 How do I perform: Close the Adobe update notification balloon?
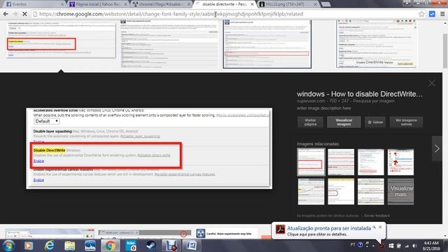(380, 227)
